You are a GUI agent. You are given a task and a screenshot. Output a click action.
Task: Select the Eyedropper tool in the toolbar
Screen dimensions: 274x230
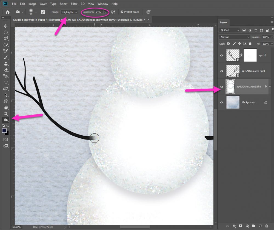(5, 51)
